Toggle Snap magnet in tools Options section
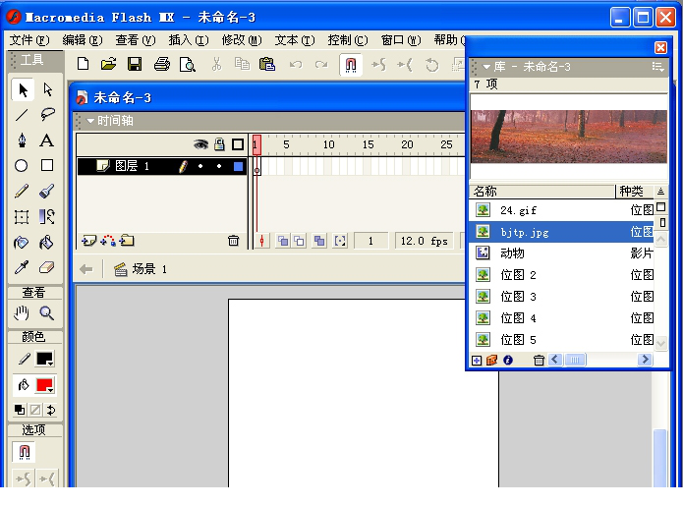 click(25, 452)
